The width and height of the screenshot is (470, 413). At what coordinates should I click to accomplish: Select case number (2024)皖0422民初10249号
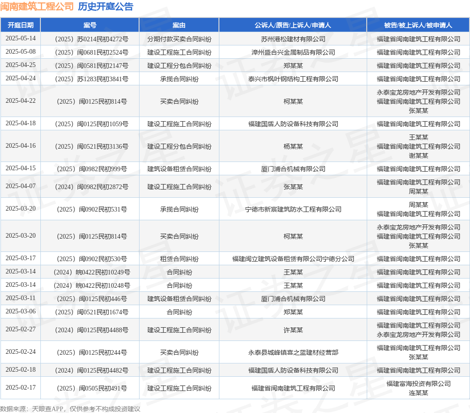click(91, 272)
